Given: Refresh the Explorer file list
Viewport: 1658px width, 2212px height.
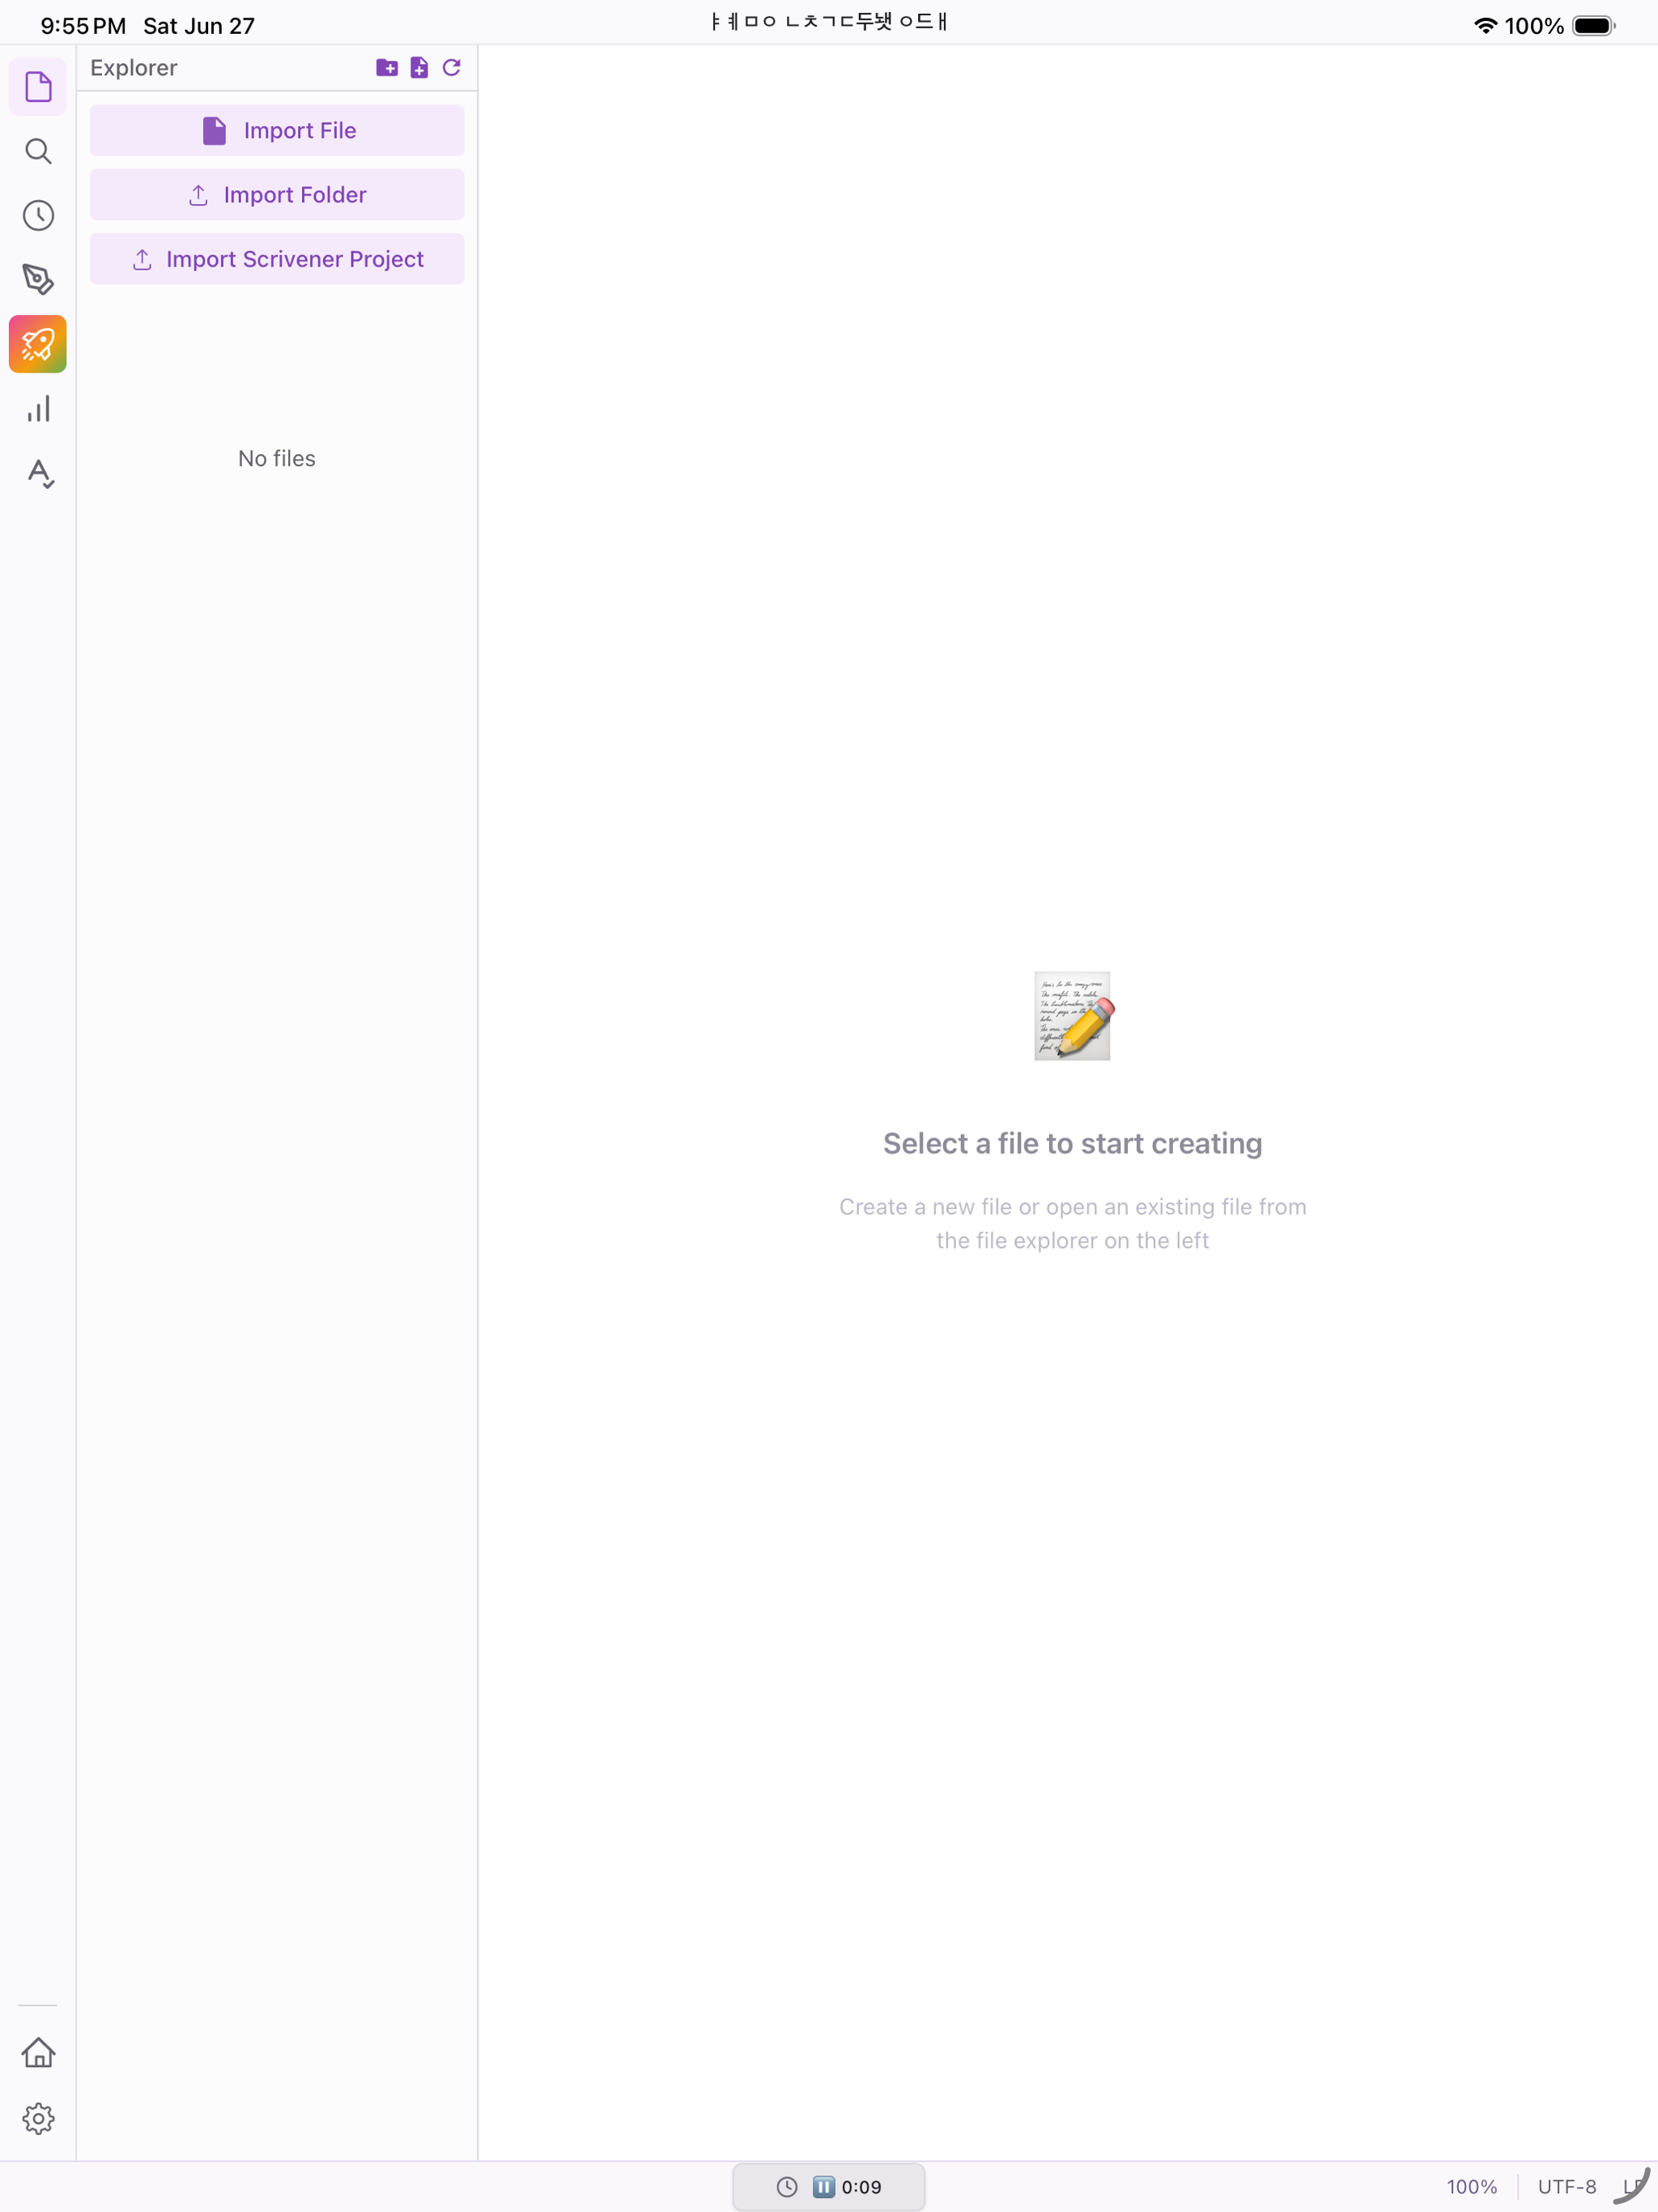Looking at the screenshot, I should point(452,67).
